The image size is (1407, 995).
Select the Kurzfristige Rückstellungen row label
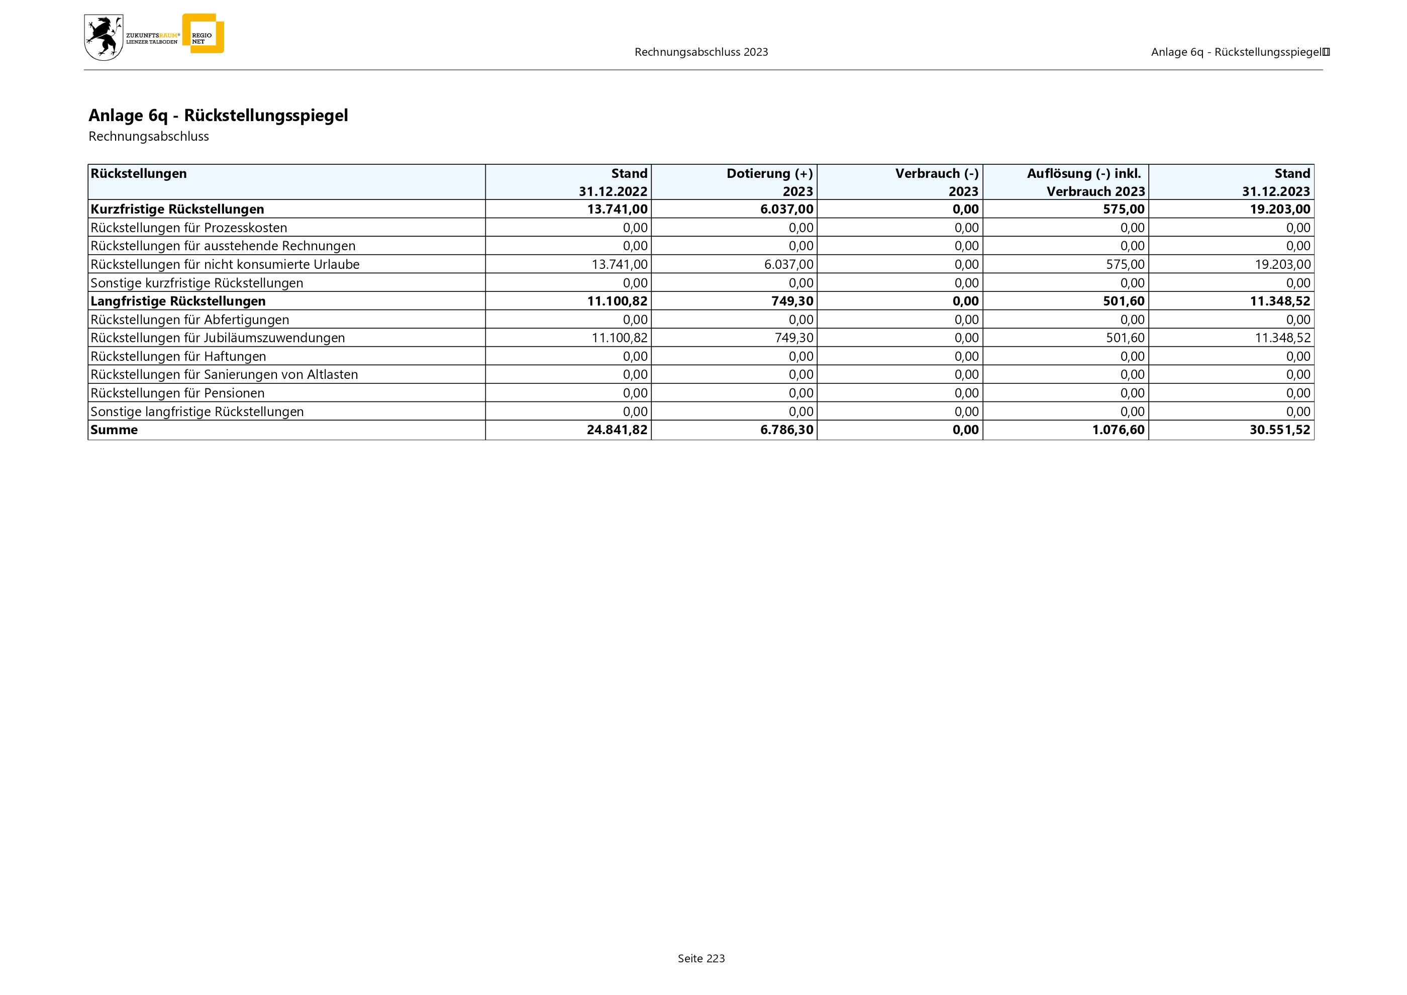pos(177,209)
